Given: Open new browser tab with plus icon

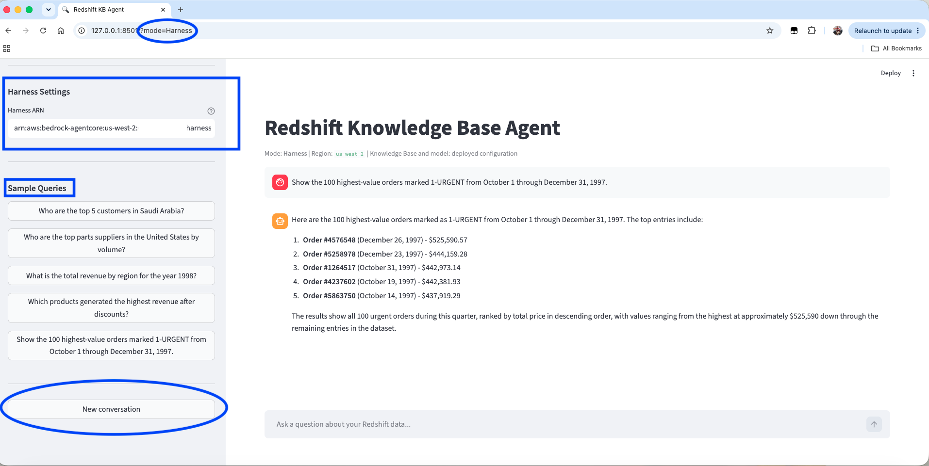Looking at the screenshot, I should pos(181,10).
